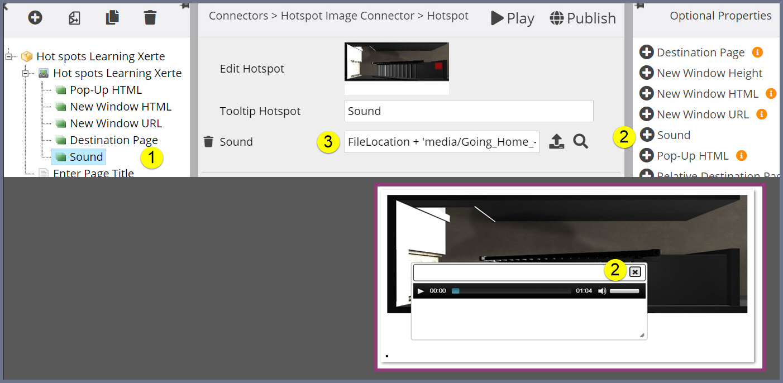Add the Pop-Up HTML optional property
The height and width of the screenshot is (383, 783).
pos(647,155)
